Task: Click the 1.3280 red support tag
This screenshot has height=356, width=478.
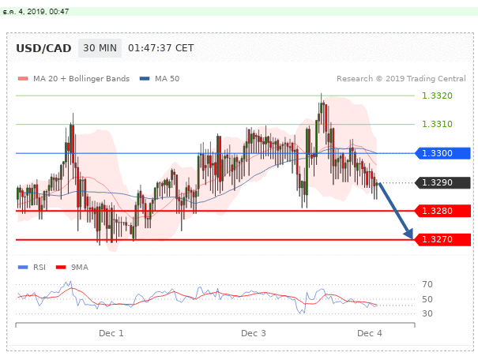Action: [443, 211]
